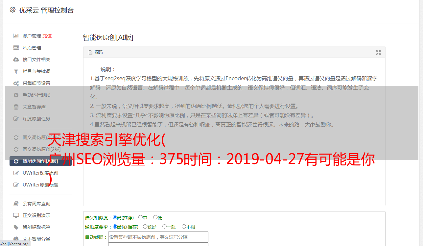The height and width of the screenshot is (246, 423).
Task: Click the play icon for 手动运行测试
Action: (x=16, y=95)
